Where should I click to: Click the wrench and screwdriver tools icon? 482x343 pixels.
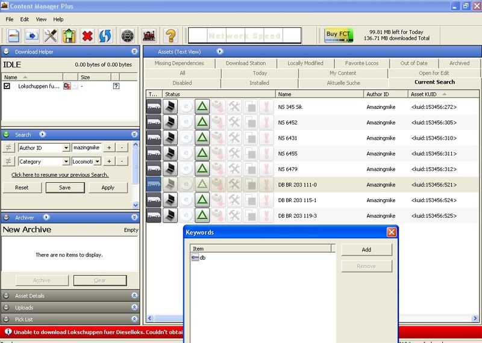pyautogui.click(x=51, y=36)
